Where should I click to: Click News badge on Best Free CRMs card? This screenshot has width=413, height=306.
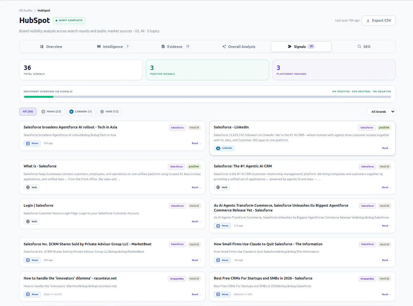tap(222, 295)
